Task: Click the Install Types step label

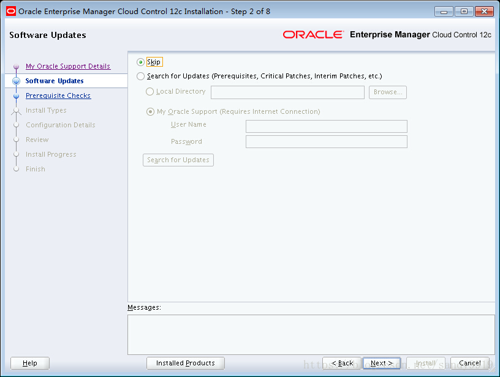Action: point(46,110)
